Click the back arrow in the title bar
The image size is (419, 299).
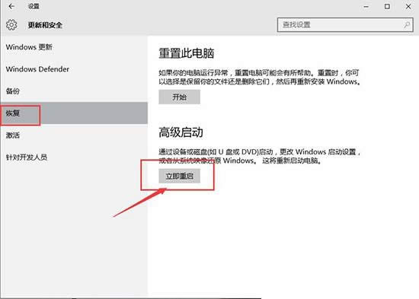[11, 6]
